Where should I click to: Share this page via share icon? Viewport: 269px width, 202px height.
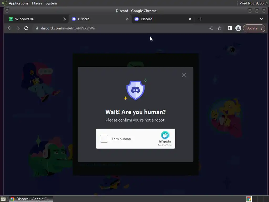(x=211, y=28)
